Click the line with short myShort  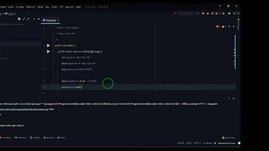(x=79, y=63)
